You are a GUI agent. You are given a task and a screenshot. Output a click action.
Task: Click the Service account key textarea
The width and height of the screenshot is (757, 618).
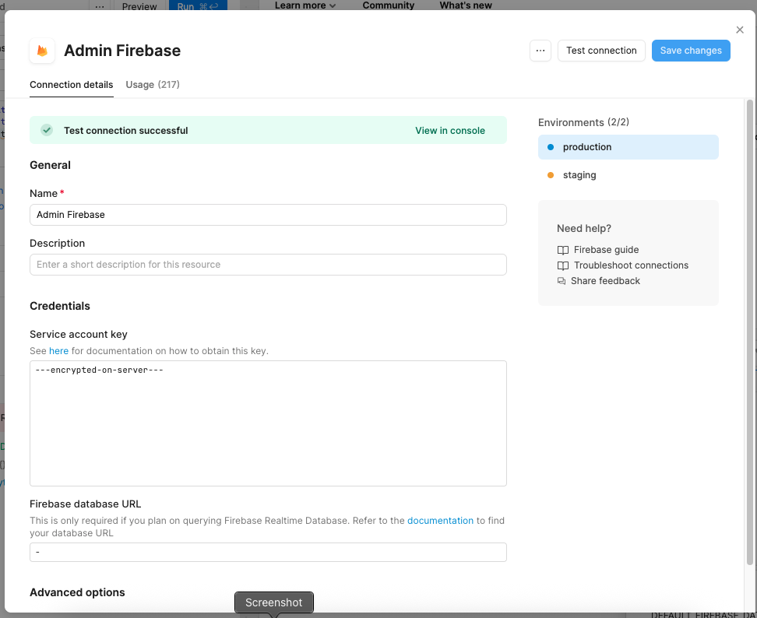click(x=268, y=423)
